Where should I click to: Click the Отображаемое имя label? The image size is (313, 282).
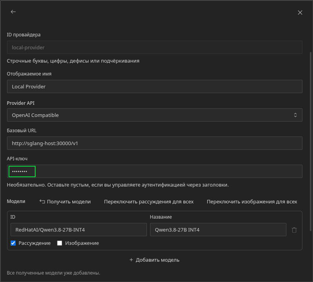(29, 74)
